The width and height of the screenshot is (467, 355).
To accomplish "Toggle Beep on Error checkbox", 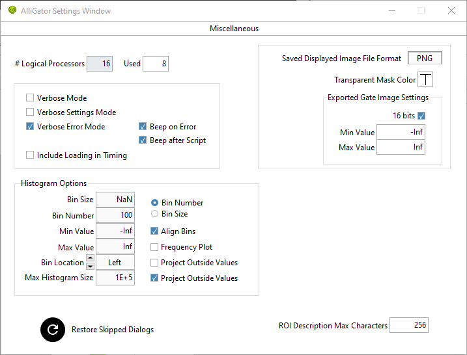I will (143, 126).
